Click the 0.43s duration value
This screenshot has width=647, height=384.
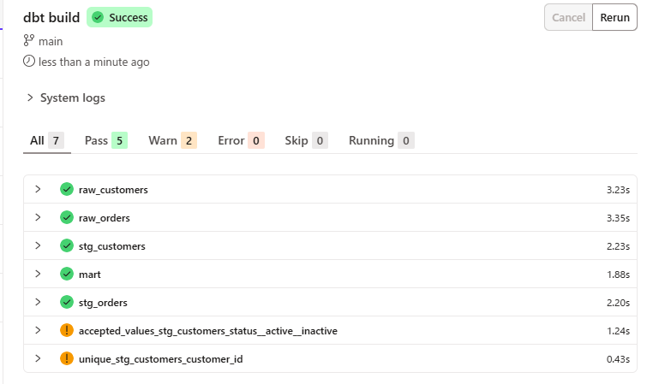point(618,359)
